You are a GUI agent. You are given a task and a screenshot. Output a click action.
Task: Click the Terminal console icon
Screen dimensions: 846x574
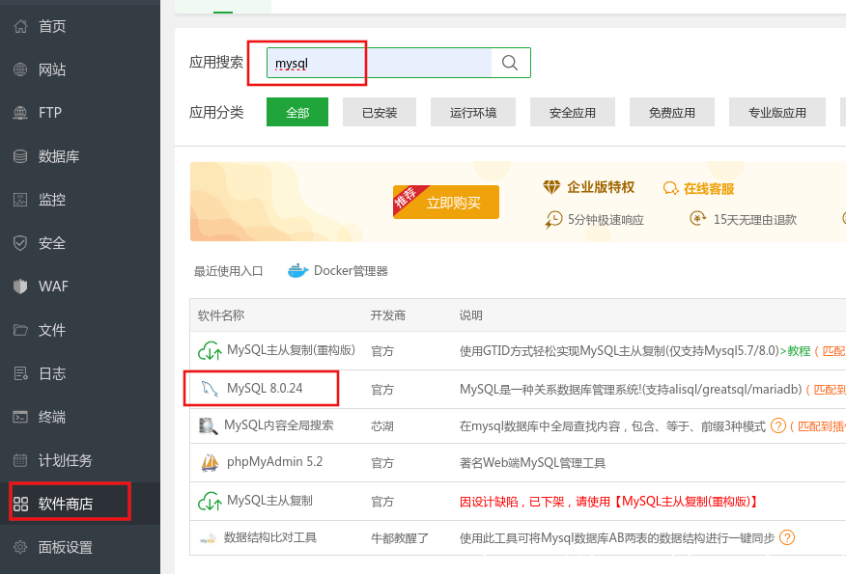click(20, 417)
